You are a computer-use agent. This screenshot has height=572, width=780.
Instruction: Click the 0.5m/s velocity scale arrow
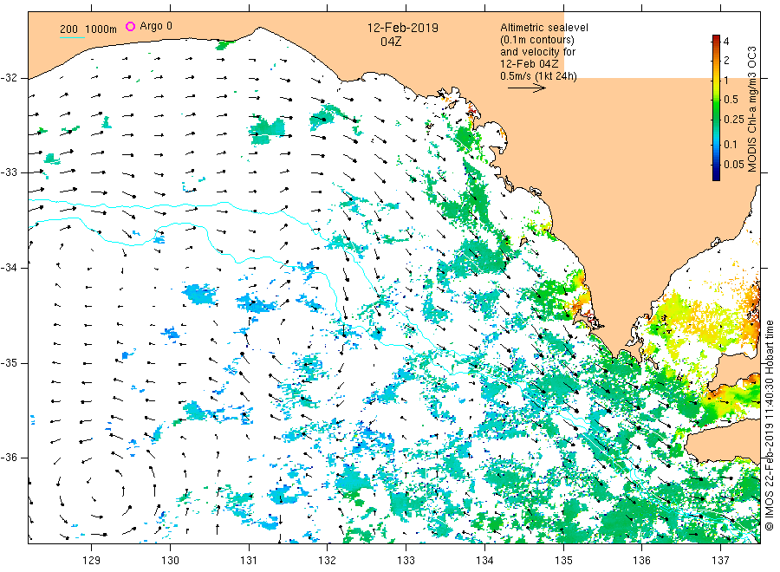(526, 88)
